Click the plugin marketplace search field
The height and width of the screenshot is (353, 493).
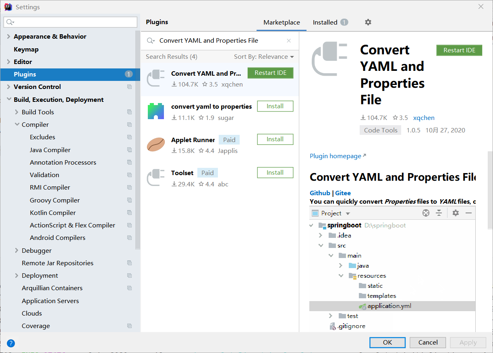click(220, 41)
